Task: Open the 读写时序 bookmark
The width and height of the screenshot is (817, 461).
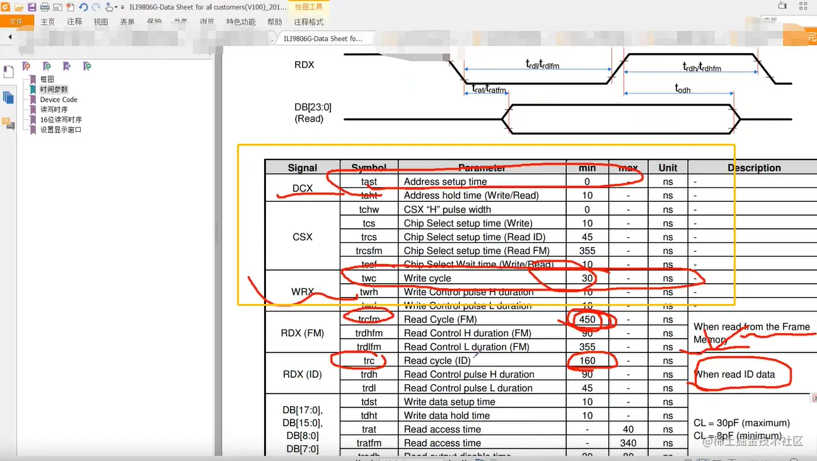Action: [54, 110]
